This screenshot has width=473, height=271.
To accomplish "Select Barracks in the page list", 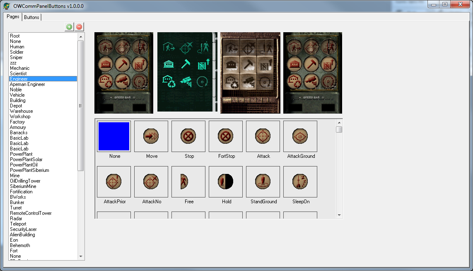I will point(43,133).
